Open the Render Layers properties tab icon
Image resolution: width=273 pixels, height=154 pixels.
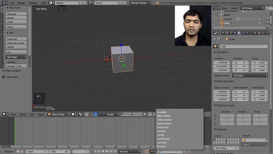pos(227,33)
